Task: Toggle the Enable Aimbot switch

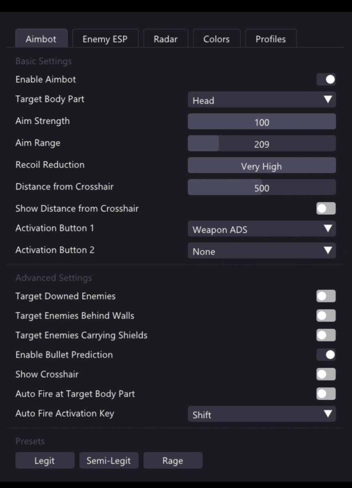Action: [x=326, y=79]
